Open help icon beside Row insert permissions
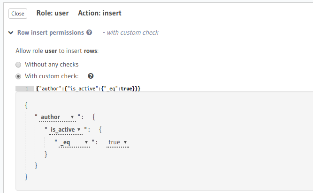 pos(89,33)
